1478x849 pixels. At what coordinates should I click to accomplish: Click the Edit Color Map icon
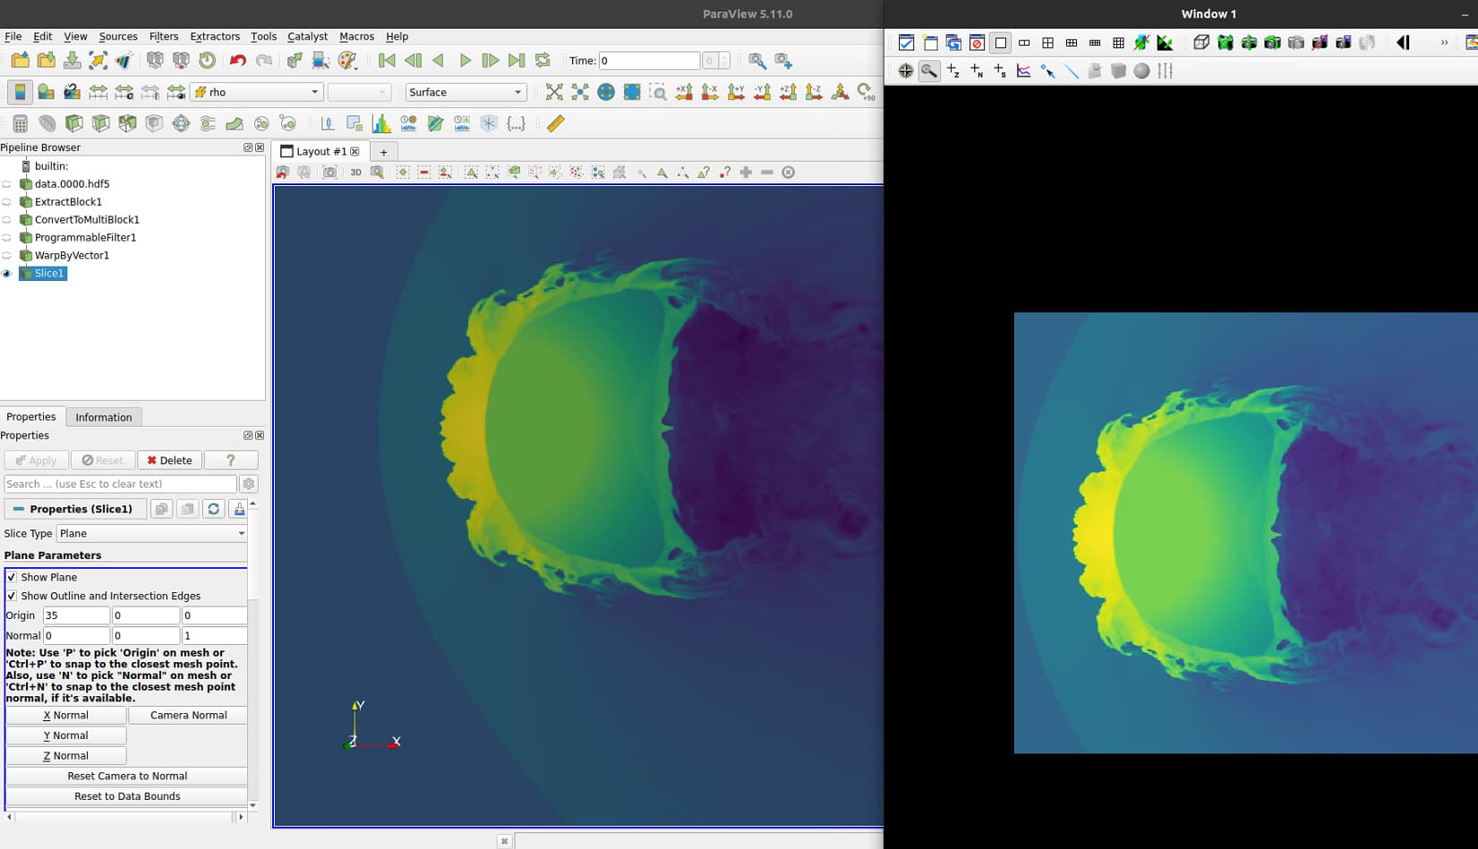46,92
